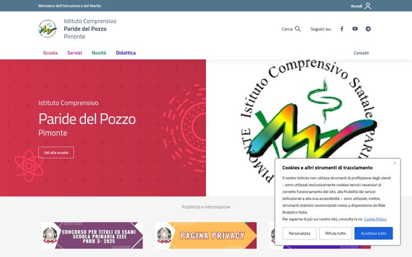Click the Accedi user profile icon
This screenshot has height=257, width=412.
click(x=368, y=6)
